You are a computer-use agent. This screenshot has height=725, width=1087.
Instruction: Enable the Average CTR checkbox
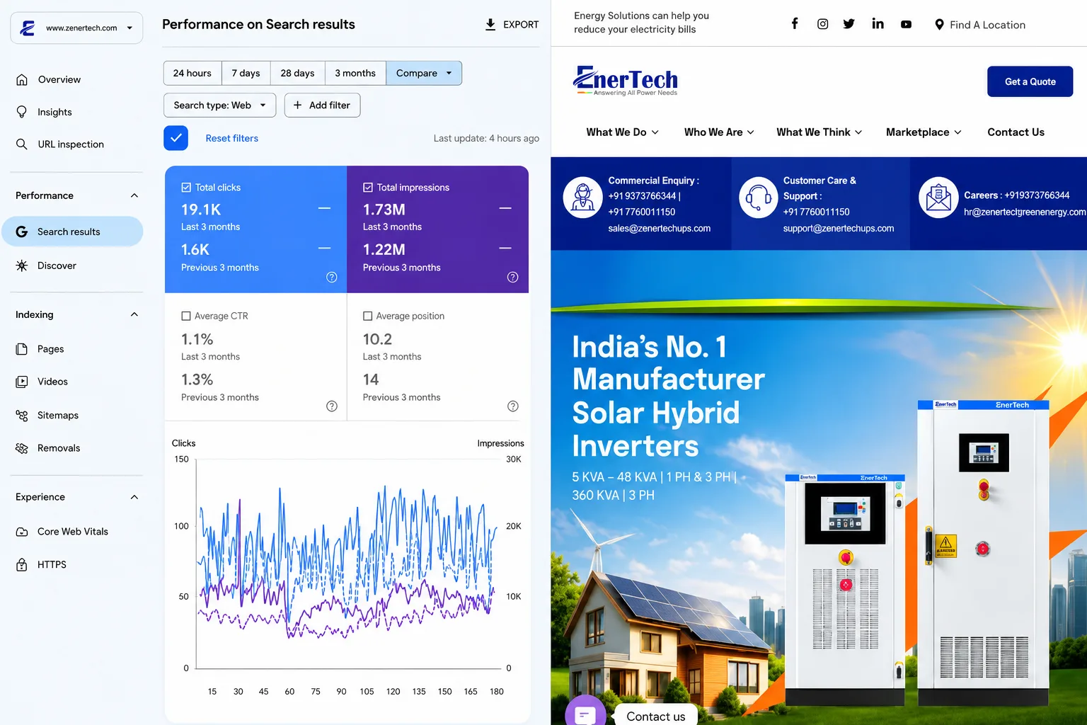coord(186,316)
